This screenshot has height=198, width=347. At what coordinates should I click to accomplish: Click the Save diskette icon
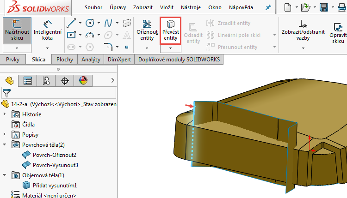tap(324, 7)
